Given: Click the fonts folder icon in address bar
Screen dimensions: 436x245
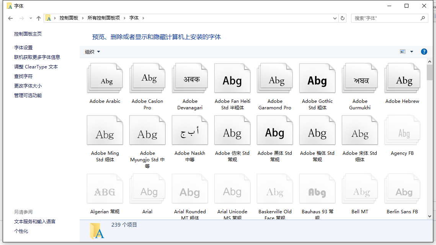Looking at the screenshot, I should point(48,18).
